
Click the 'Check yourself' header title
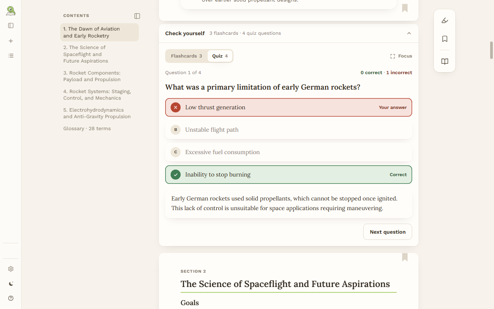[x=185, y=33]
